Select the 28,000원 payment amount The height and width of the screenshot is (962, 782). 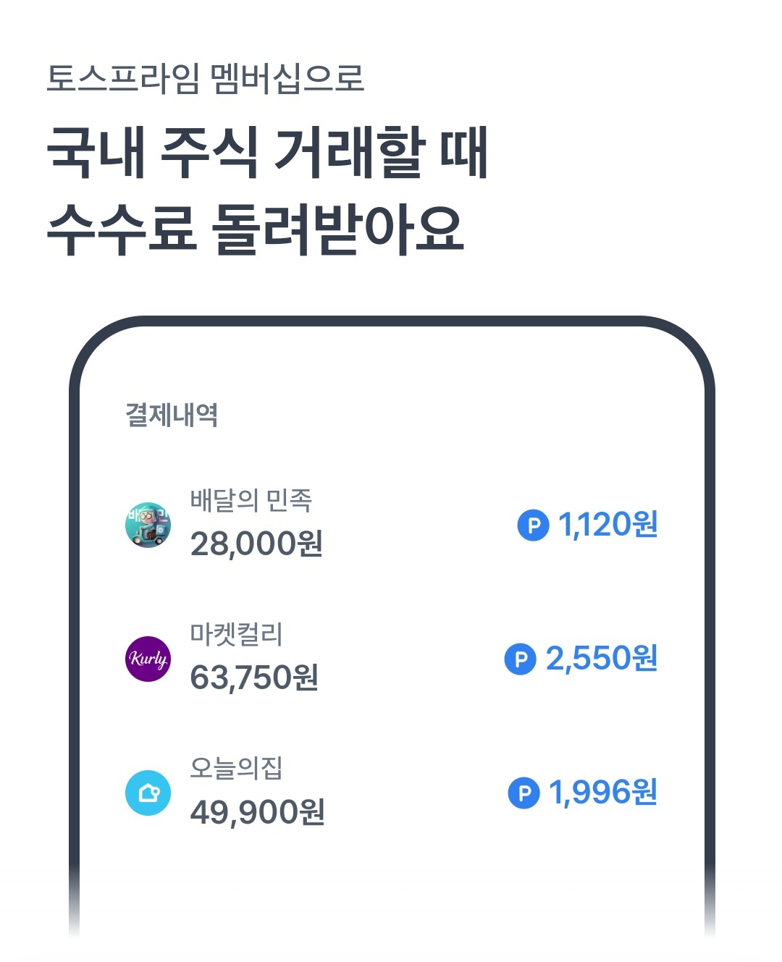point(256,544)
